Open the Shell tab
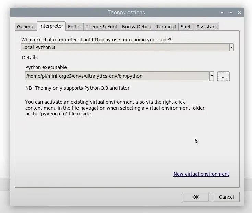 pyautogui.click(x=186, y=27)
